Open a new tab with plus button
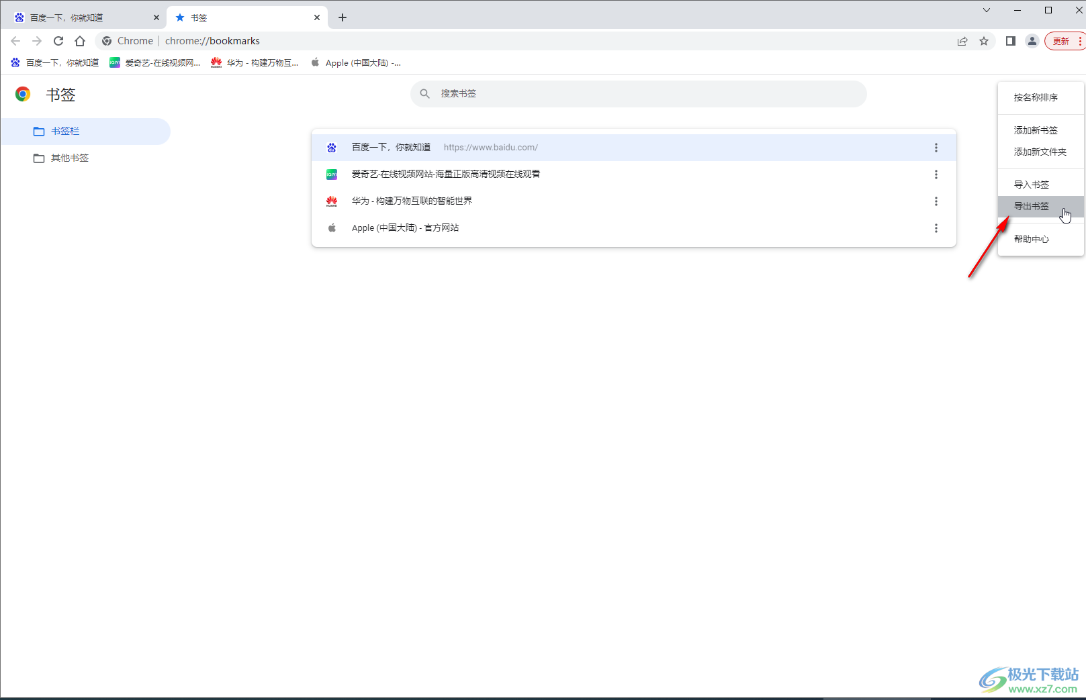Image resolution: width=1086 pixels, height=700 pixels. (x=343, y=17)
